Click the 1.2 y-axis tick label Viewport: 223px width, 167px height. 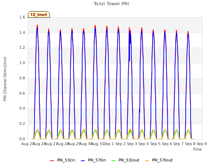(x=22, y=48)
